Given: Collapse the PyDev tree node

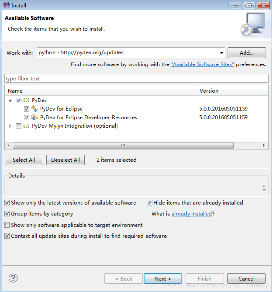Looking at the screenshot, I should (x=10, y=100).
